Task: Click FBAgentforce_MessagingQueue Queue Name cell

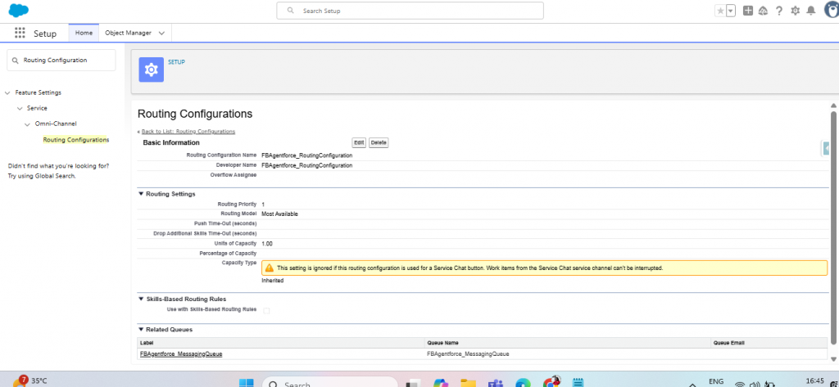Action: click(468, 353)
